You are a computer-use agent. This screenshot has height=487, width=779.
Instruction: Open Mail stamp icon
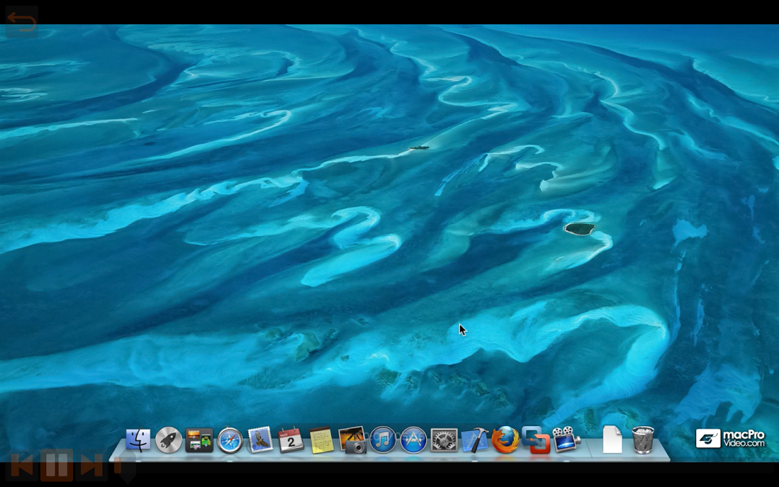pyautogui.click(x=260, y=440)
